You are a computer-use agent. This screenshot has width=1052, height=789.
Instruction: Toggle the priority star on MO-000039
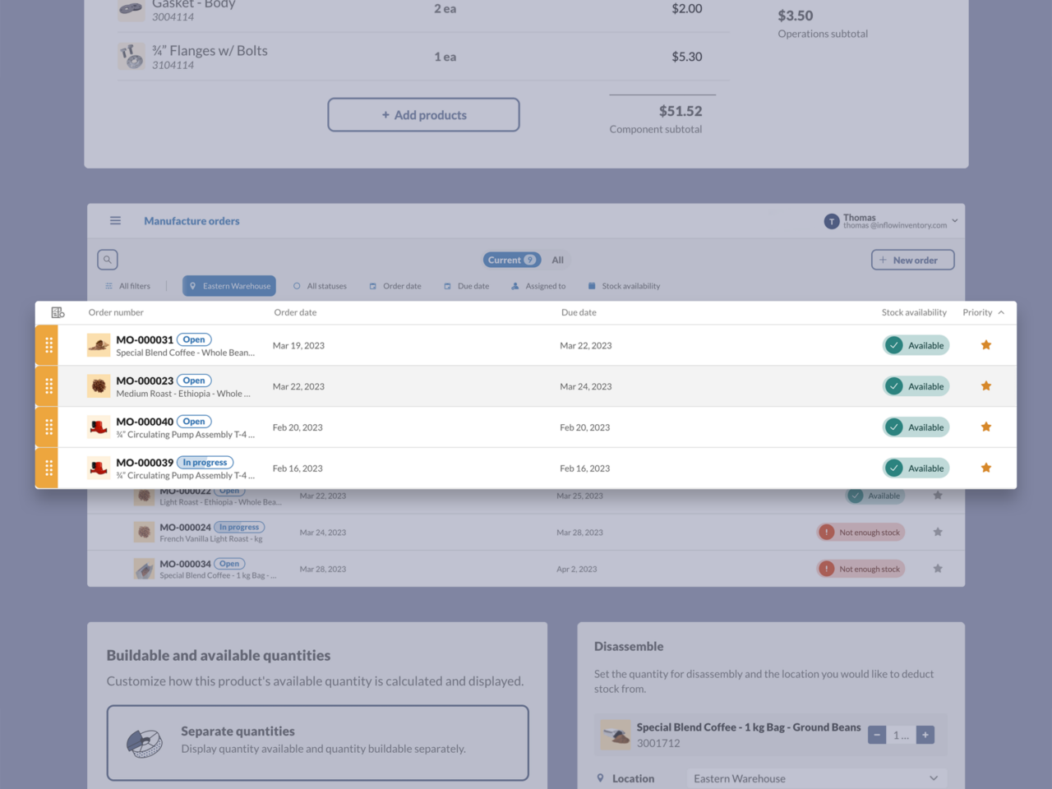[x=985, y=467]
